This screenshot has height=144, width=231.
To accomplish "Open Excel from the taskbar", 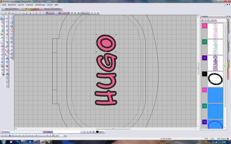I will point(49,142).
